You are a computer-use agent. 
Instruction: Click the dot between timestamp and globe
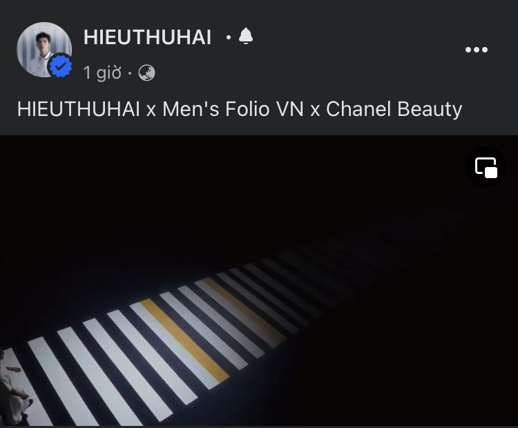pos(130,73)
